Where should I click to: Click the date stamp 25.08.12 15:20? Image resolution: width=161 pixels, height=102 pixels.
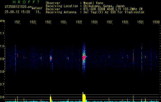coord(17,12)
